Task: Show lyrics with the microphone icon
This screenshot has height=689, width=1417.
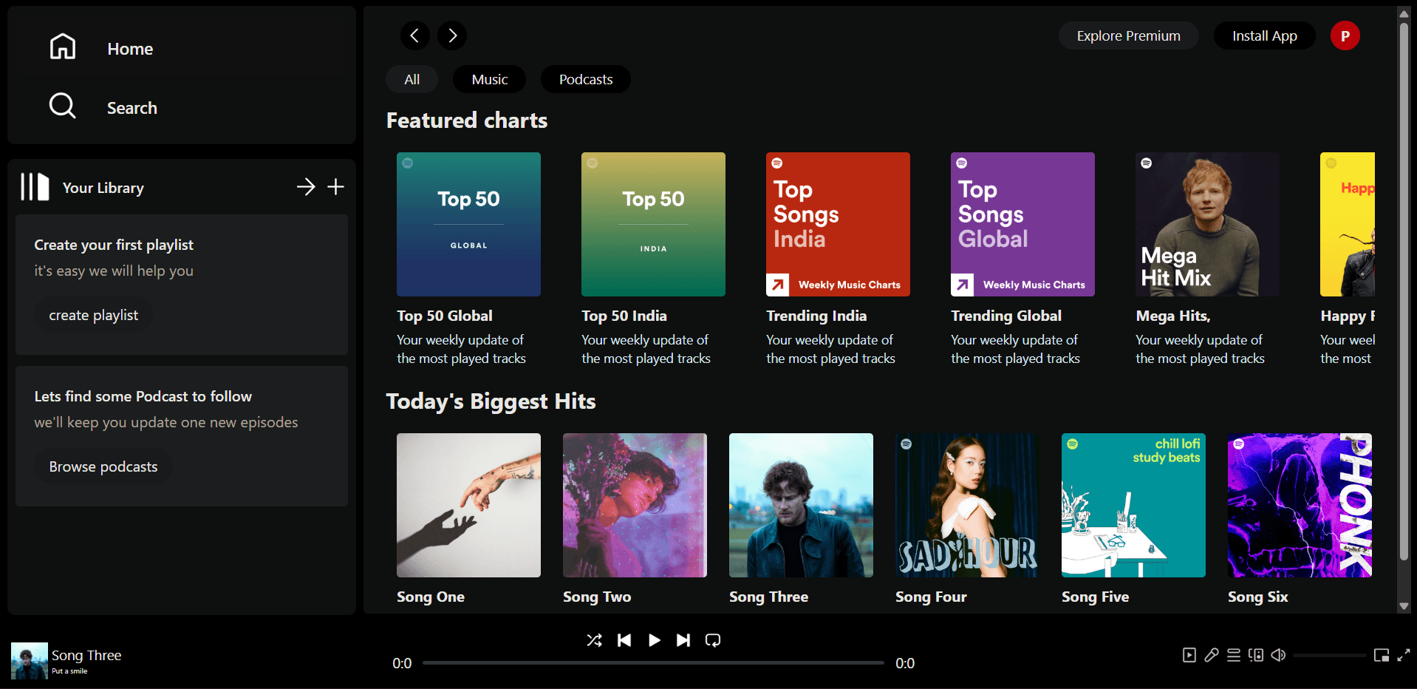Action: 1212,655
